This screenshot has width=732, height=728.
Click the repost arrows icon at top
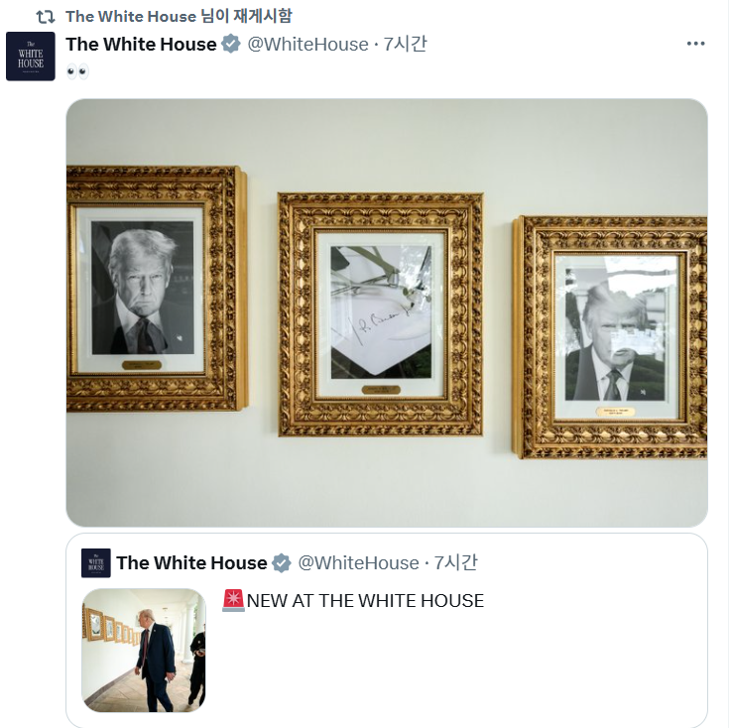pyautogui.click(x=46, y=17)
